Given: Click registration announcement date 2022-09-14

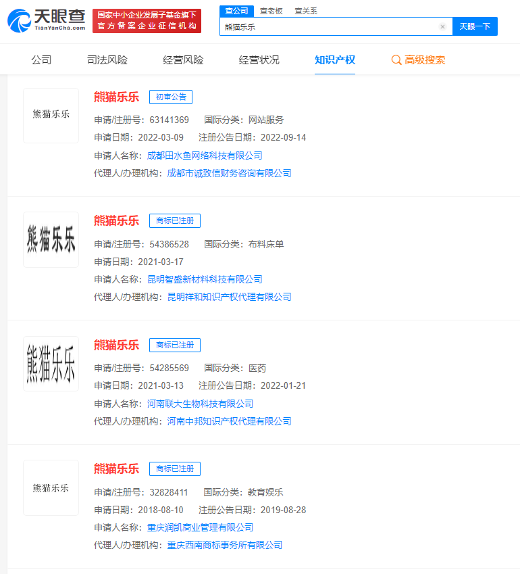Looking at the screenshot, I should (283, 137).
